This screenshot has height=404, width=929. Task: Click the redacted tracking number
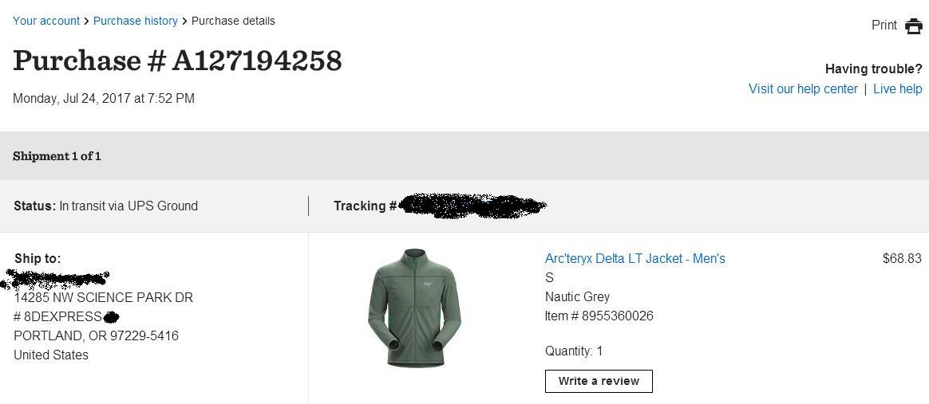coord(472,206)
